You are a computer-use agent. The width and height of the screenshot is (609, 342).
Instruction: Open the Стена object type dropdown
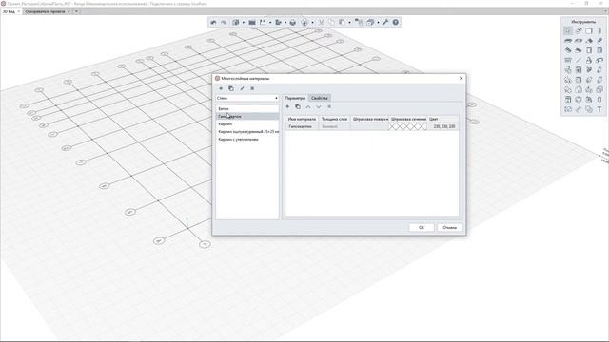click(247, 98)
